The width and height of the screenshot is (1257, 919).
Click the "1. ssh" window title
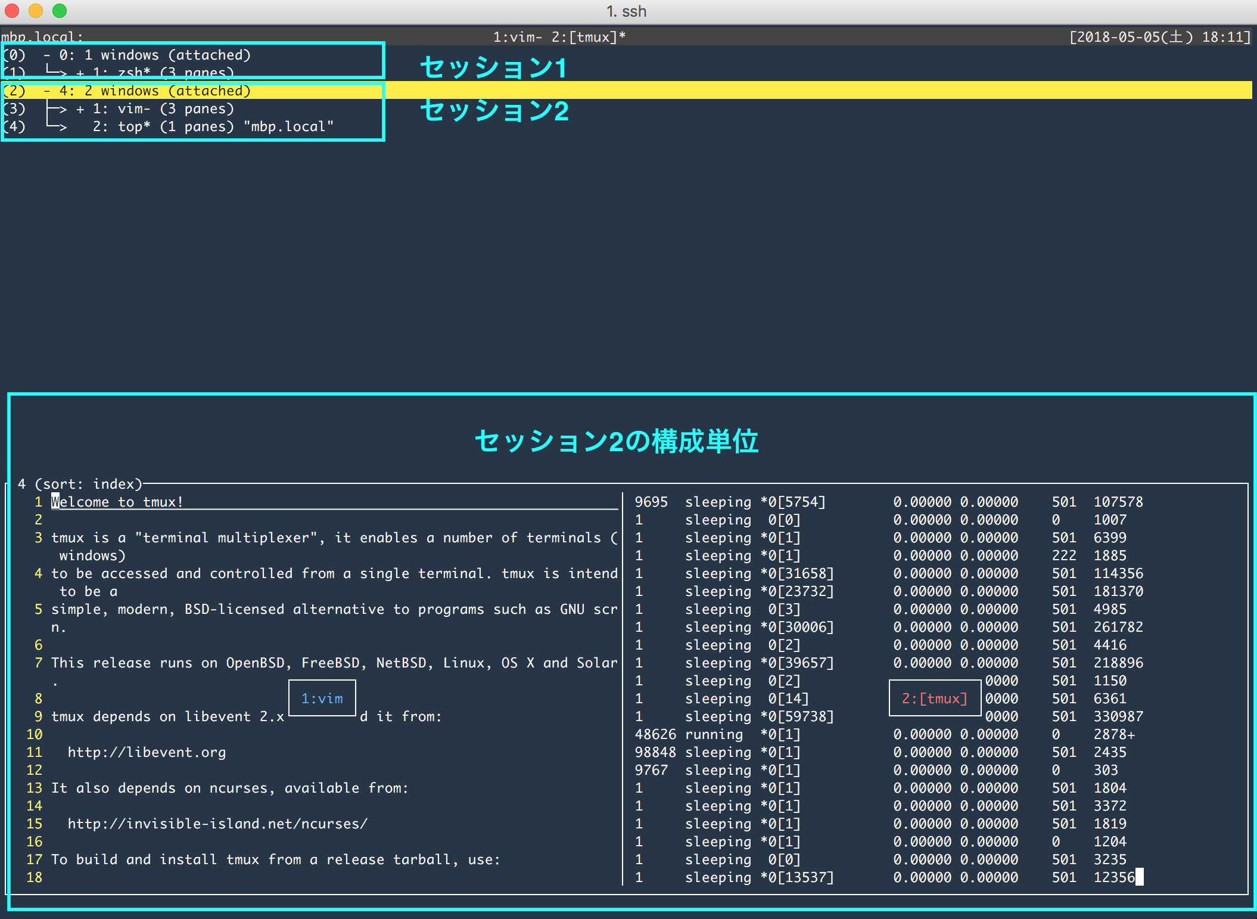pos(626,11)
